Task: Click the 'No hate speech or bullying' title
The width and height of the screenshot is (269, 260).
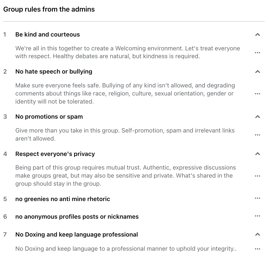Action: [54, 72]
